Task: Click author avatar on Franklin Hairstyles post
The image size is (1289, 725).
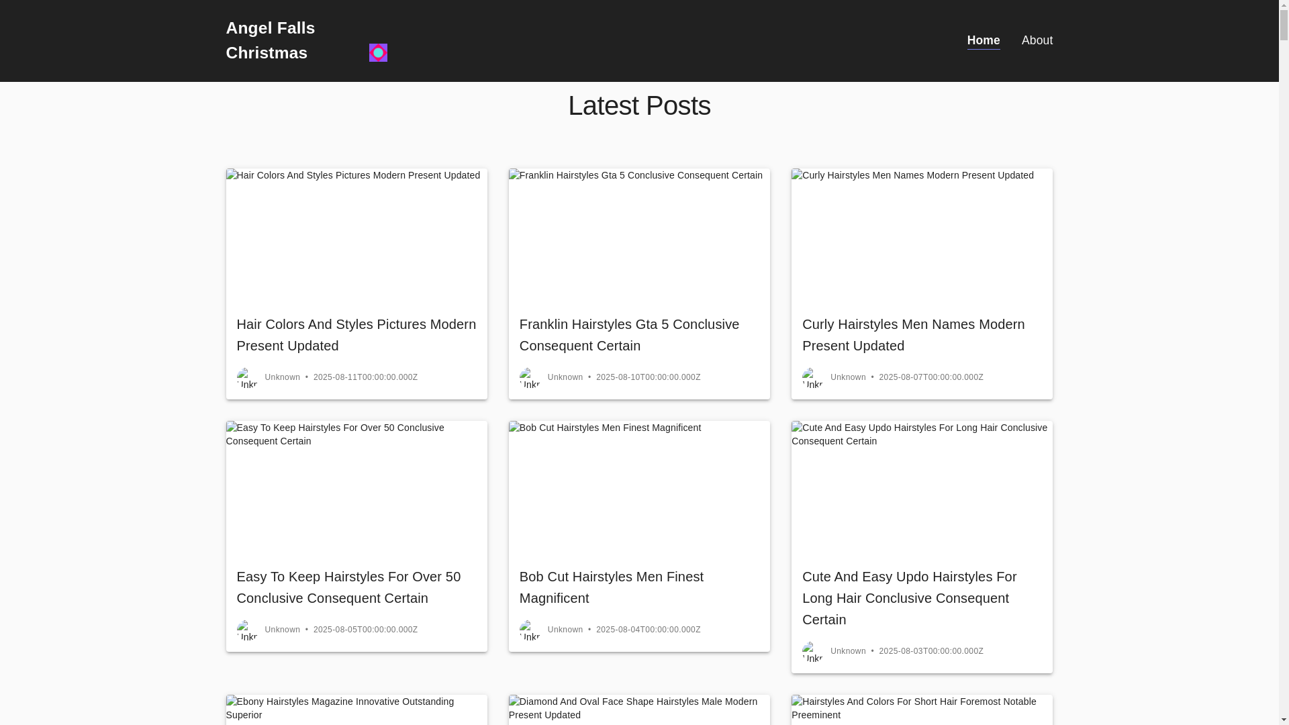Action: [530, 378]
